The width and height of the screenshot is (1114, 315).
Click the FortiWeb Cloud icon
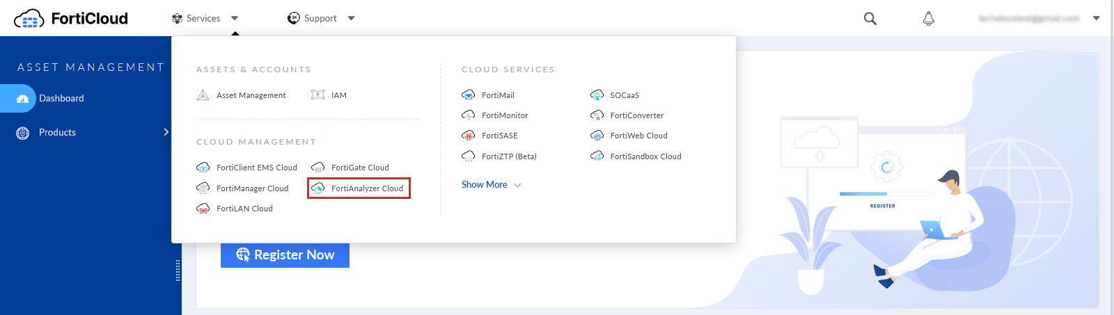597,135
